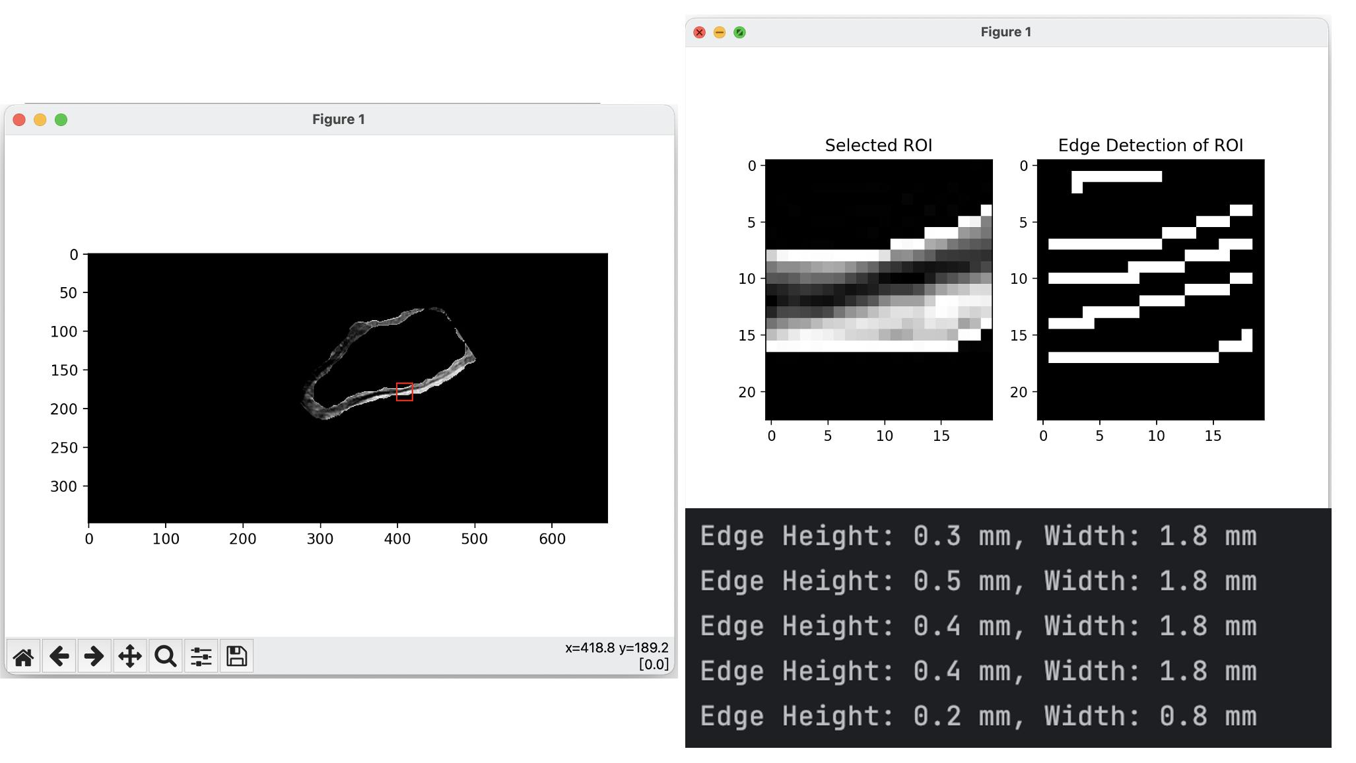Click the left window Figure 1 title
This screenshot has height=763, width=1356.
339,119
